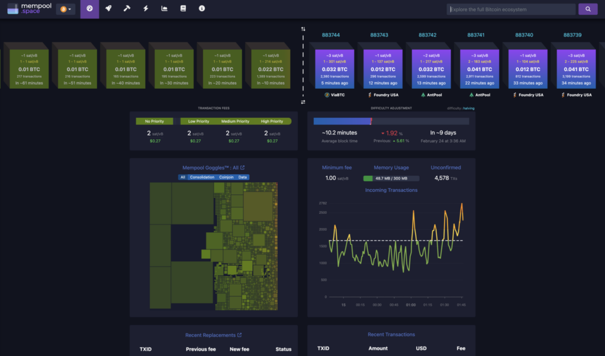Open the About info icon page
This screenshot has height=356, width=605.
(202, 9)
